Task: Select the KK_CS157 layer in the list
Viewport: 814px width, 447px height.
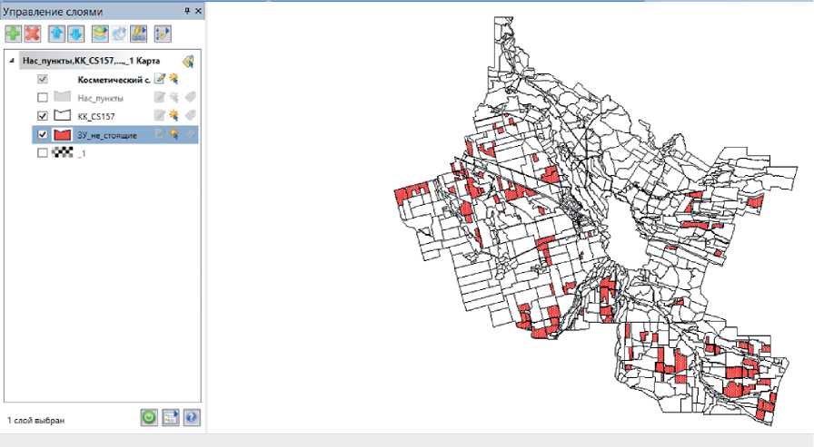Action: pyautogui.click(x=95, y=116)
